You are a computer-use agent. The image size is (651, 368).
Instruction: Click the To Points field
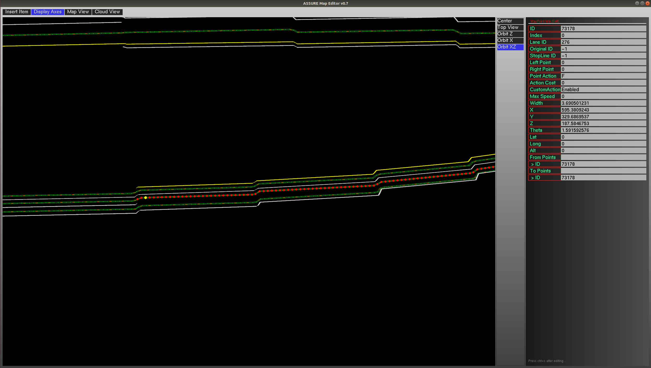[603, 171]
